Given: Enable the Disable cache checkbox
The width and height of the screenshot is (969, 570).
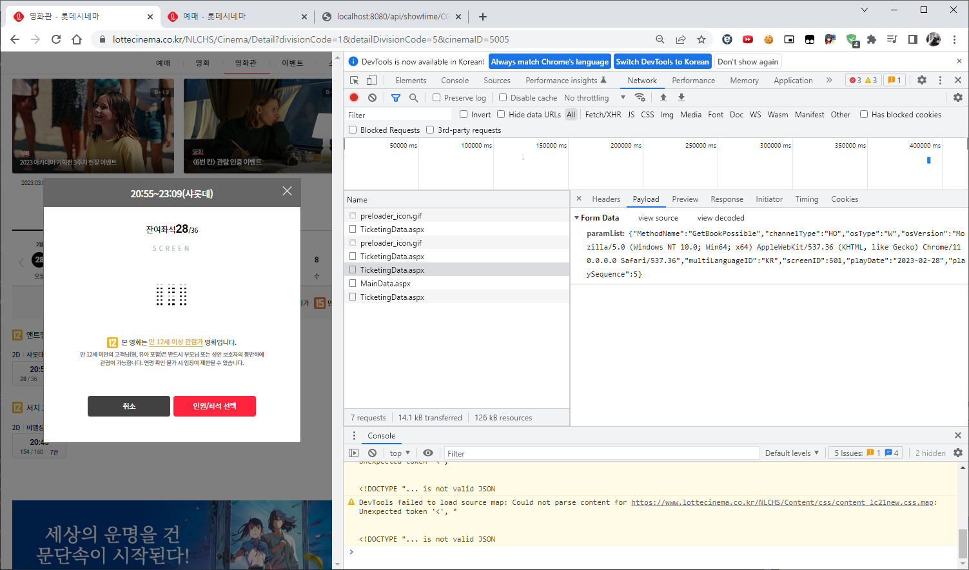Looking at the screenshot, I should pos(503,97).
